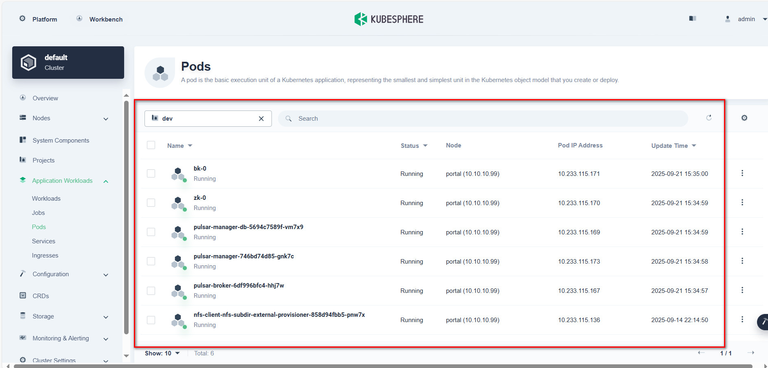Open the portal node link in bk-0 row
Viewport: 768px width, 368px height.
tap(473, 174)
